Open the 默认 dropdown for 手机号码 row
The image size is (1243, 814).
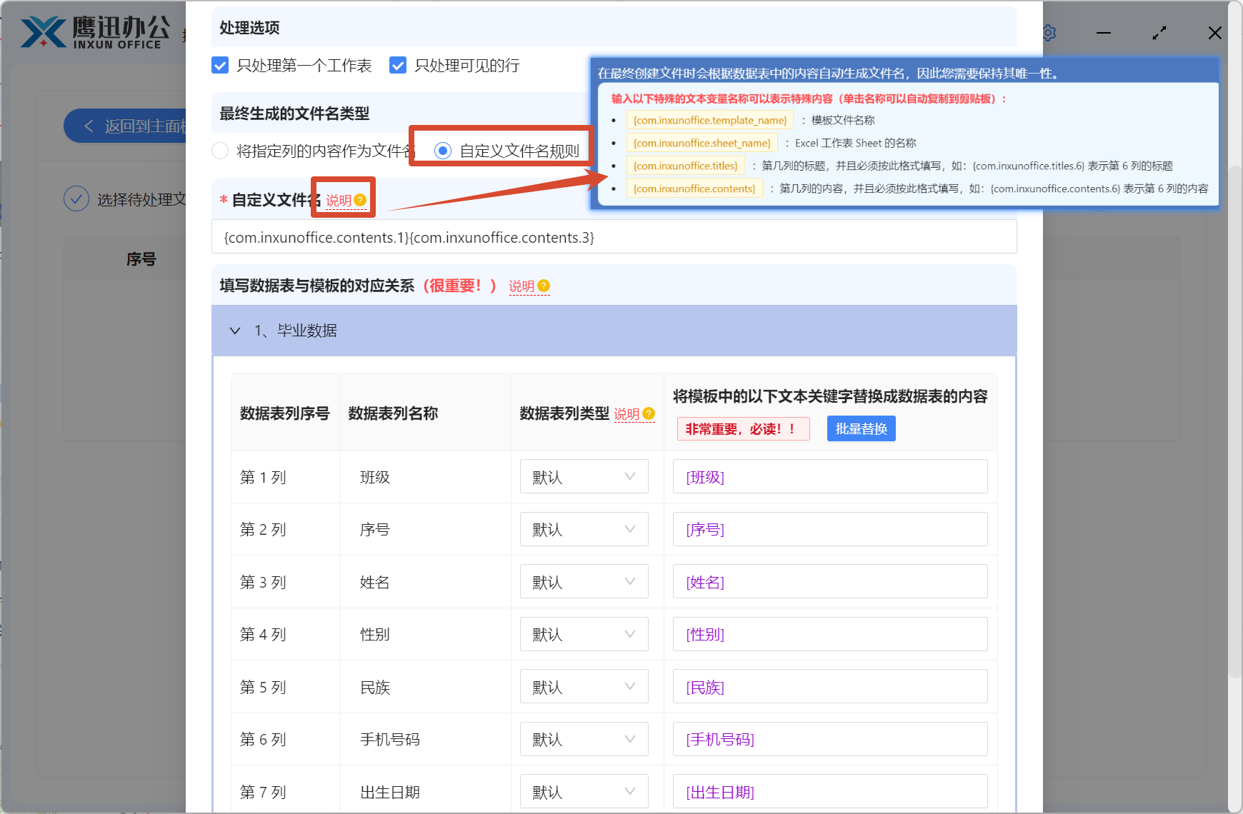click(584, 739)
